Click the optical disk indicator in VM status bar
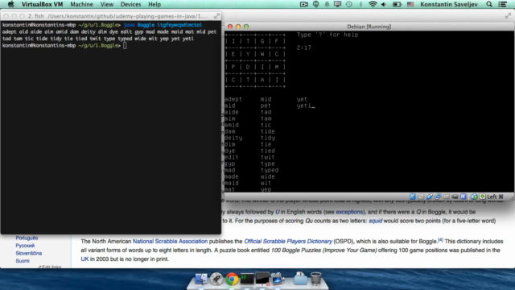 coord(421,197)
